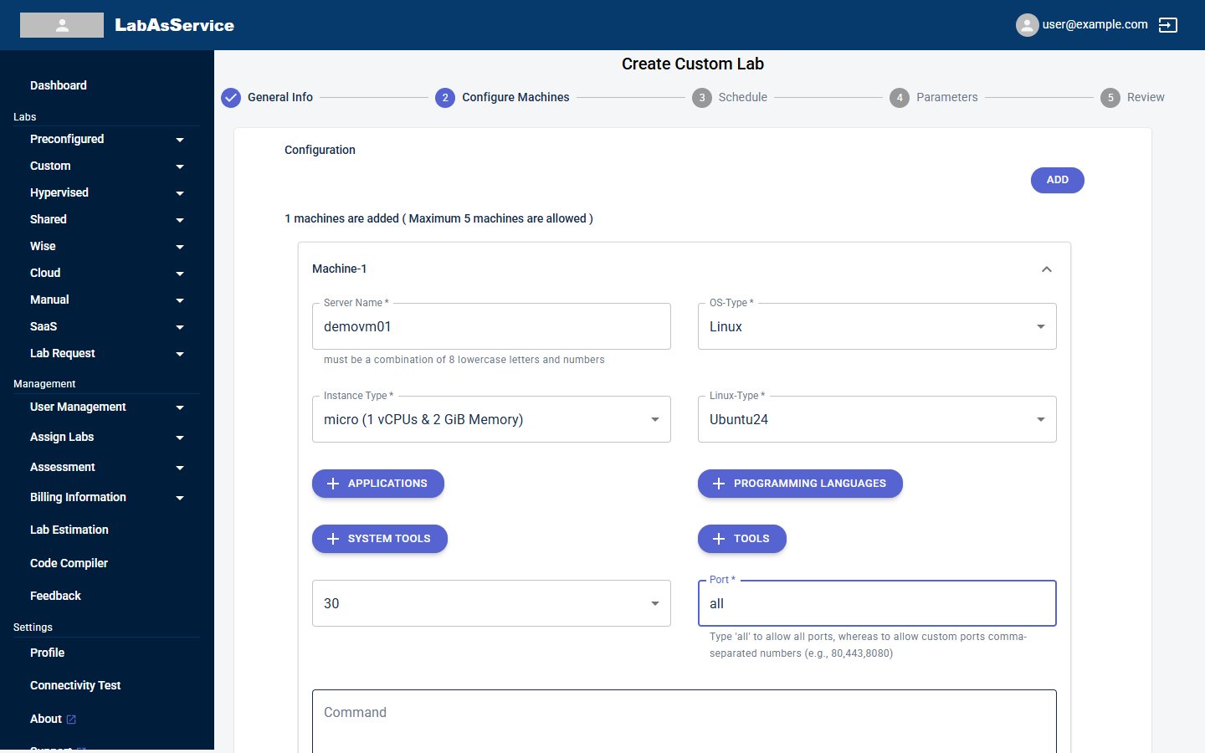This screenshot has height=753, width=1205.
Task: Click the SYSTEM TOOLS button
Action: click(x=380, y=539)
